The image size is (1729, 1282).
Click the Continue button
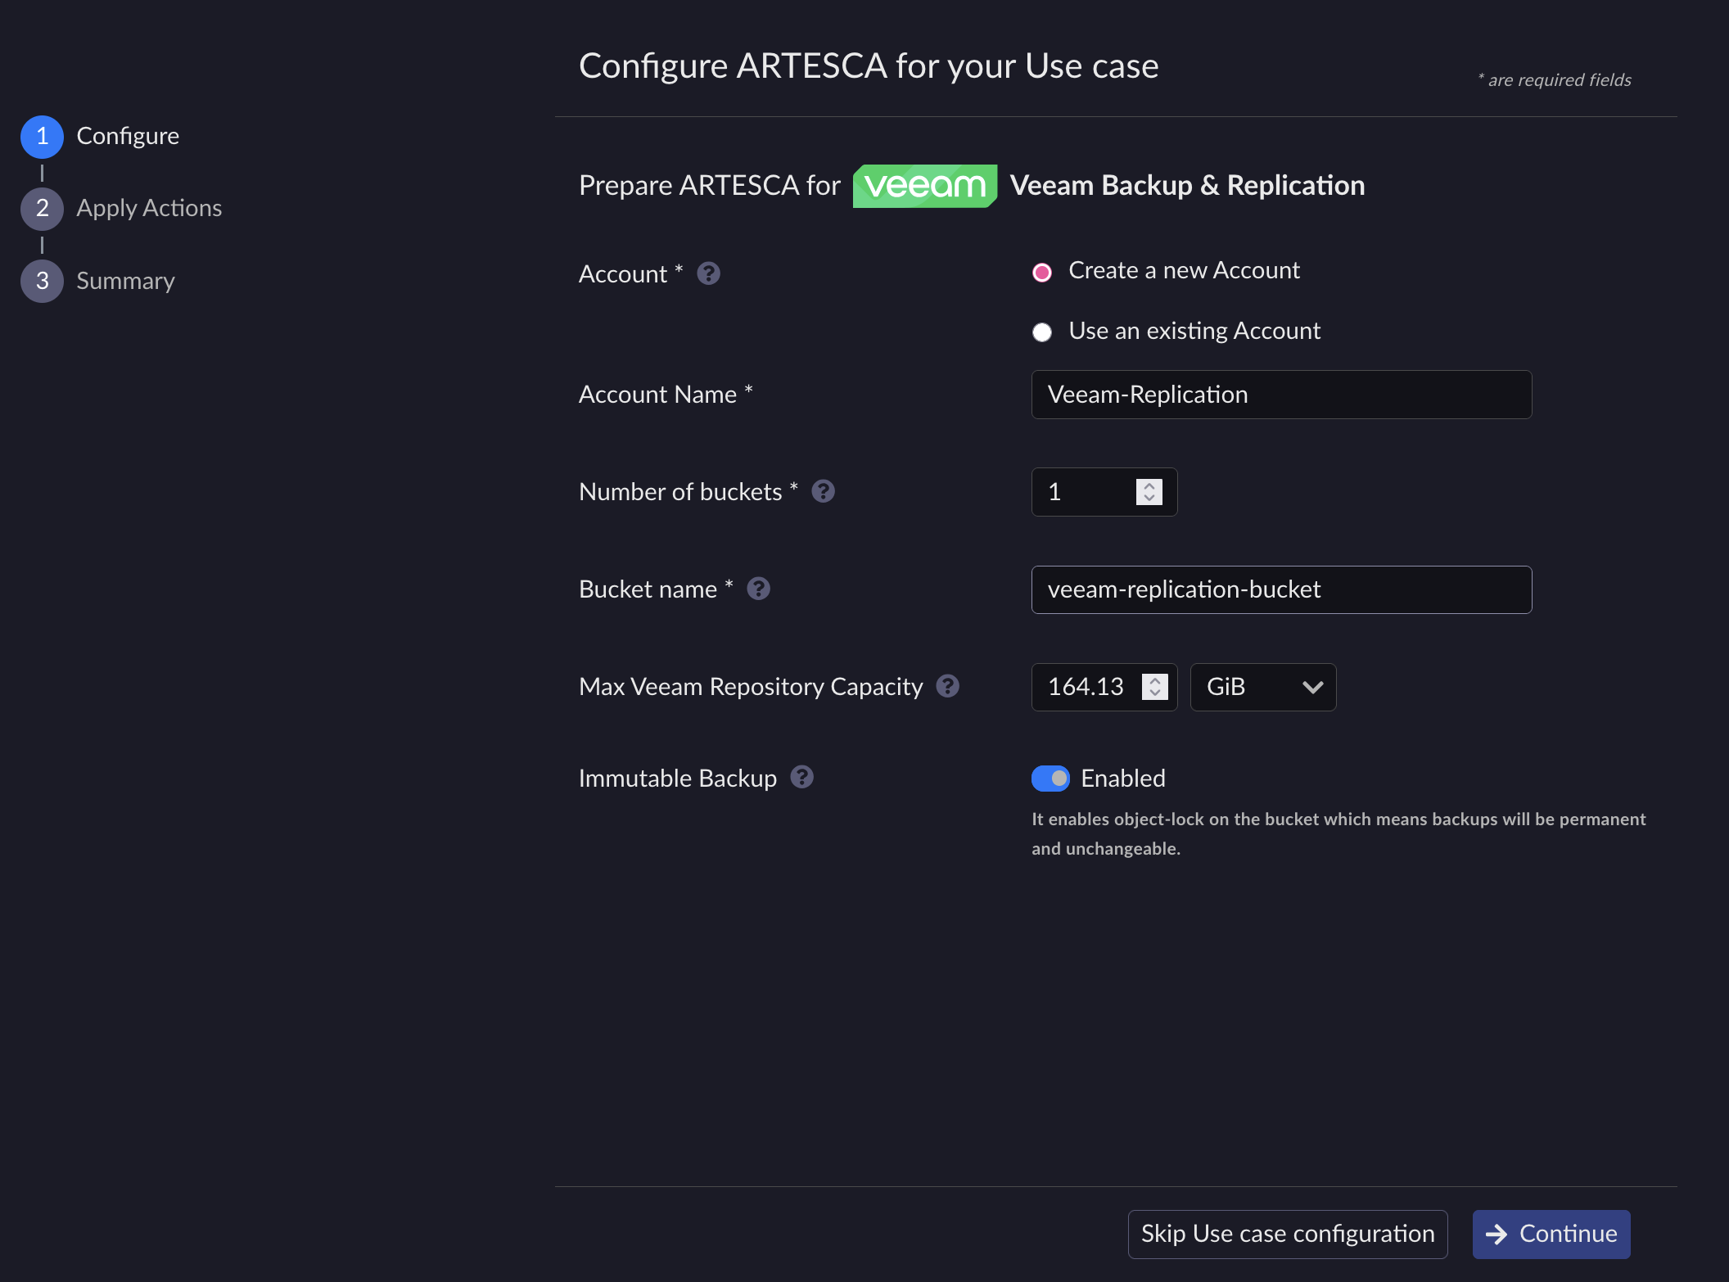click(1551, 1234)
